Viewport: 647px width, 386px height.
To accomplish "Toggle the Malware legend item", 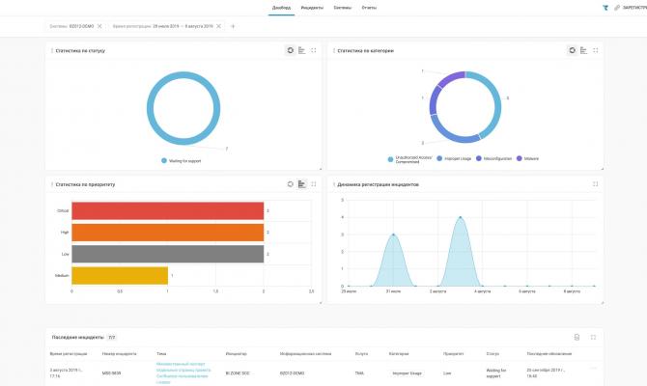I will click(527, 158).
